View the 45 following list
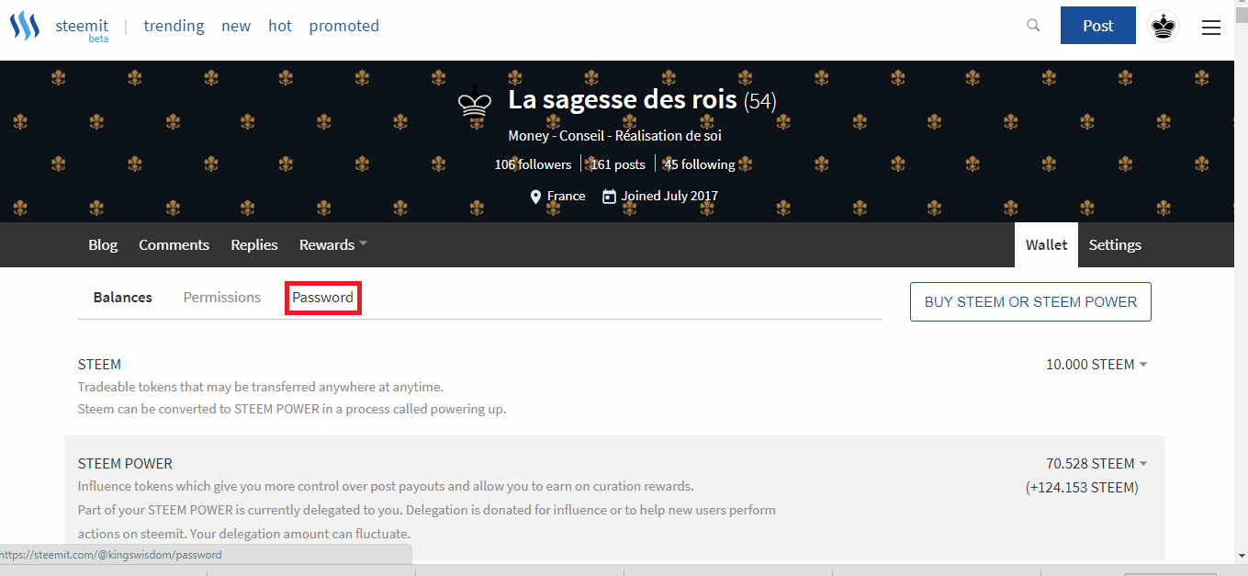 click(700, 164)
